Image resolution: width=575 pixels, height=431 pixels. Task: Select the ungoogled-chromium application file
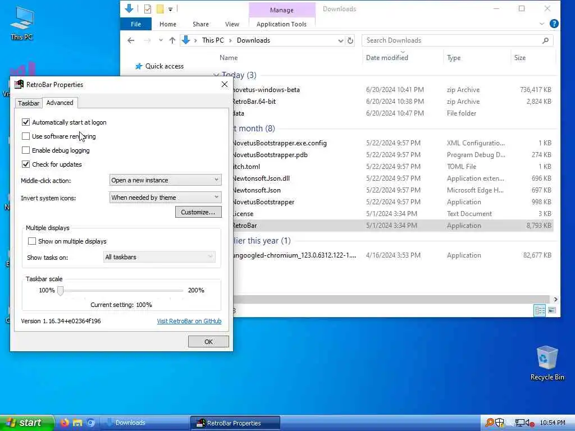click(x=393, y=255)
